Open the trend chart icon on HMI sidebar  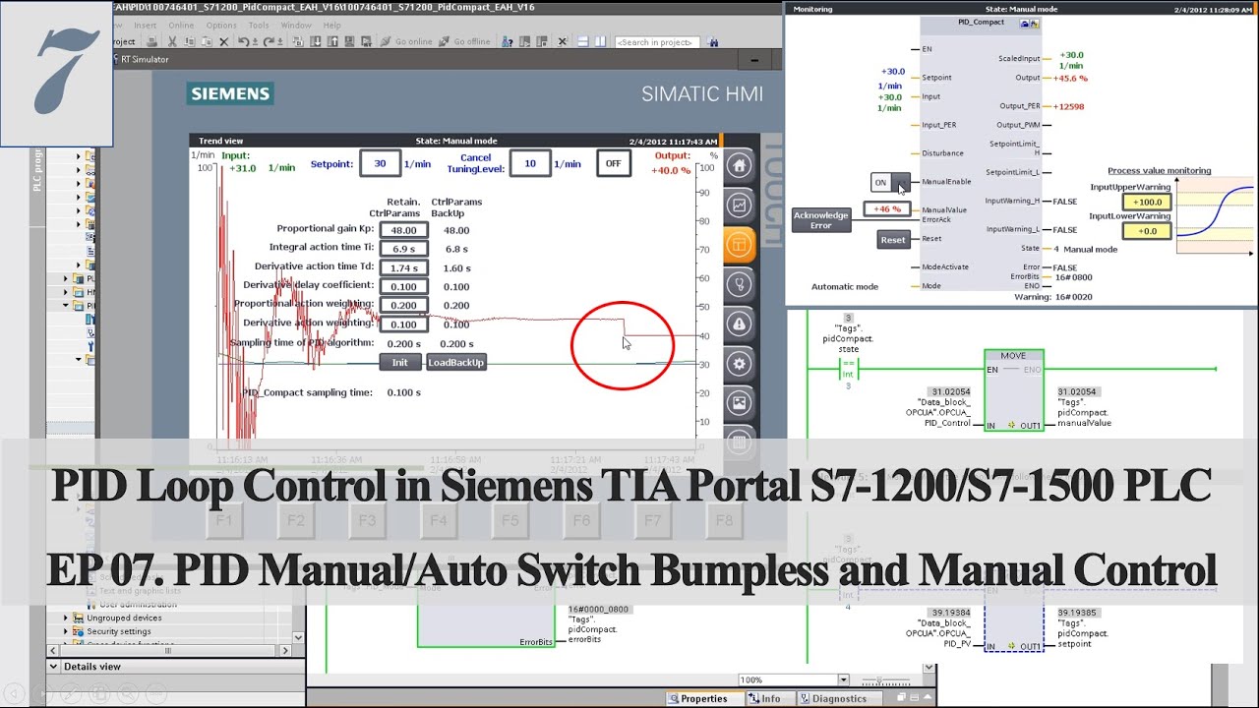(x=740, y=205)
